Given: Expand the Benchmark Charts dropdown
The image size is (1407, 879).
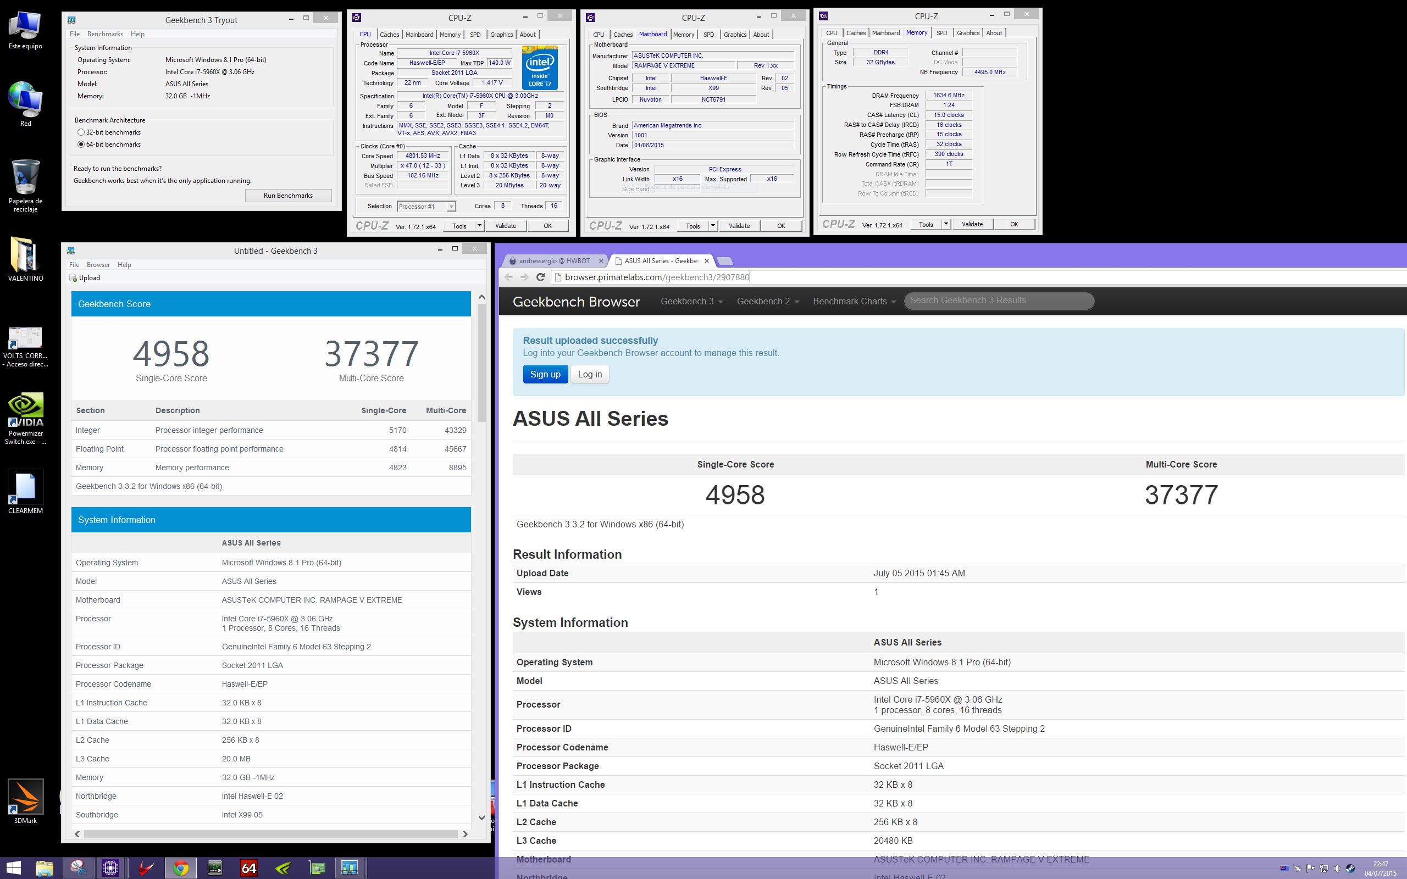Looking at the screenshot, I should click(854, 301).
